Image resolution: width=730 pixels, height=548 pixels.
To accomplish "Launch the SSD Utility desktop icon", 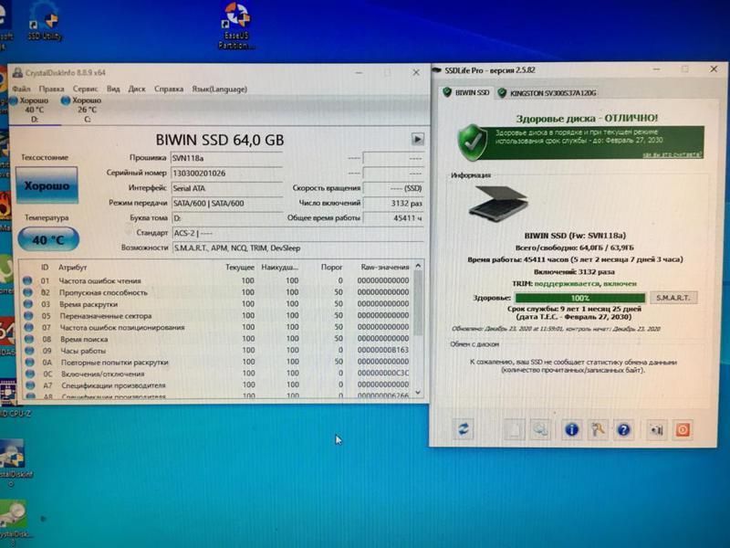I will 44,21.
